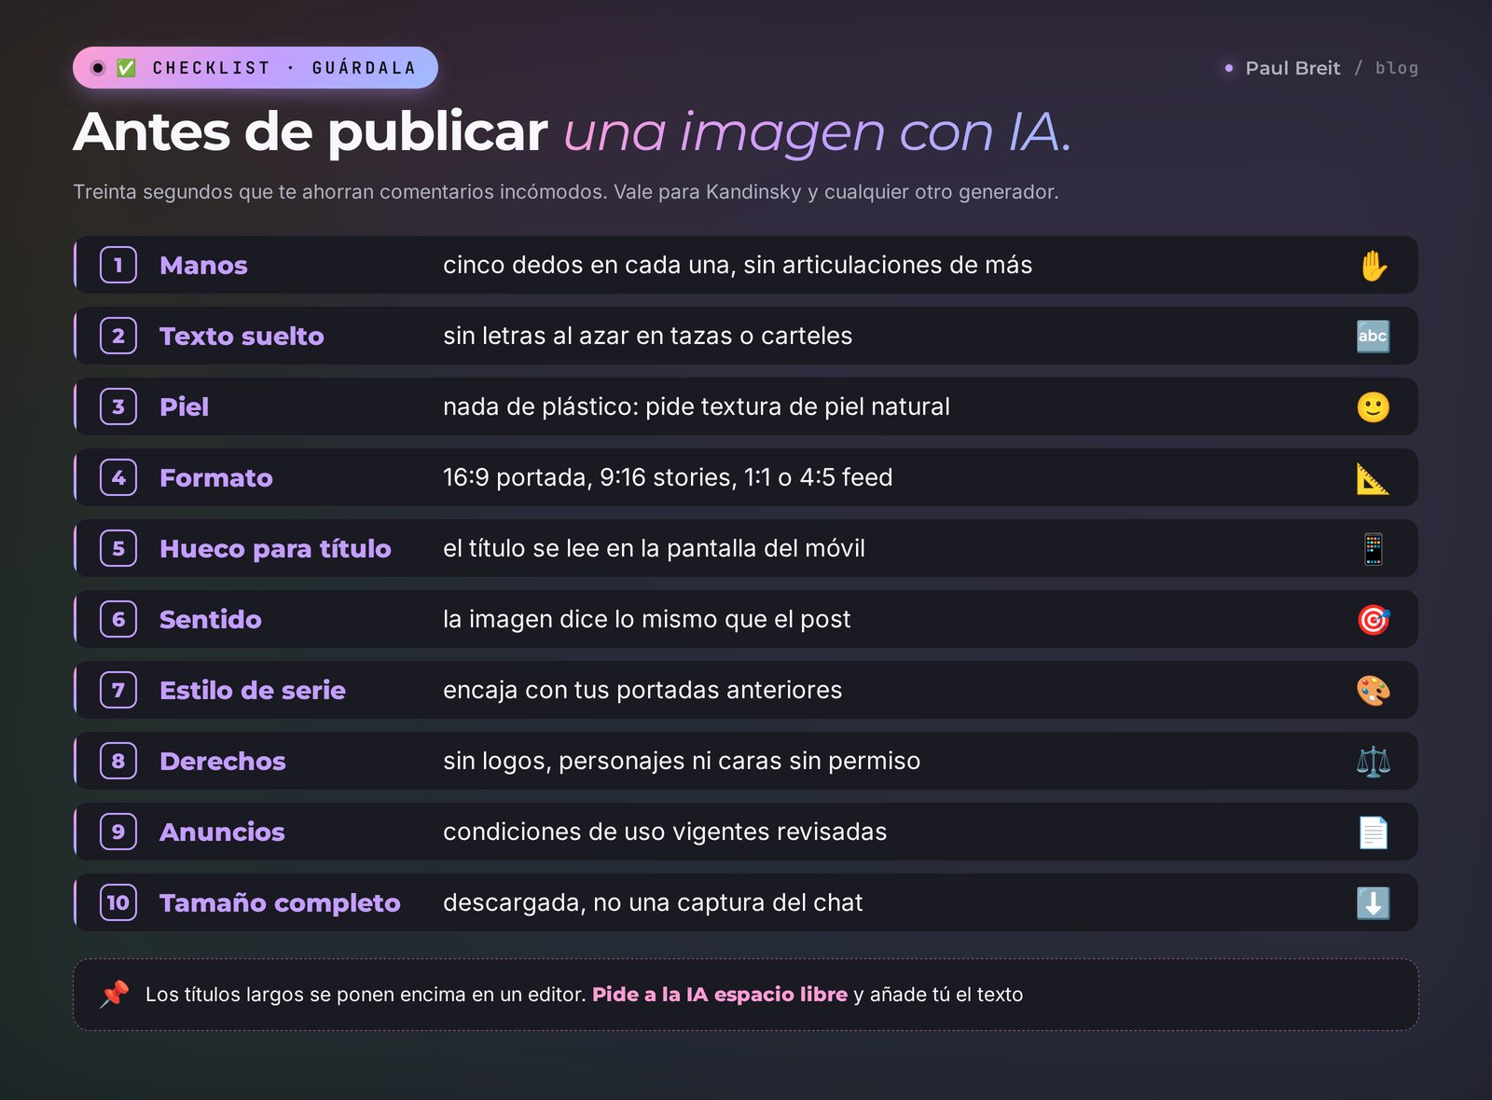Viewport: 1492px width, 1100px height.
Task: Click 'nada de plástico: pide textura' description
Action: (697, 406)
